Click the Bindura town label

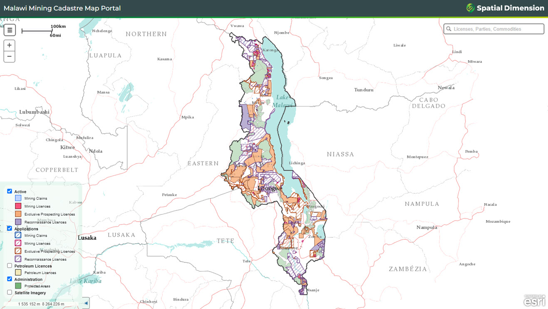tap(181, 299)
